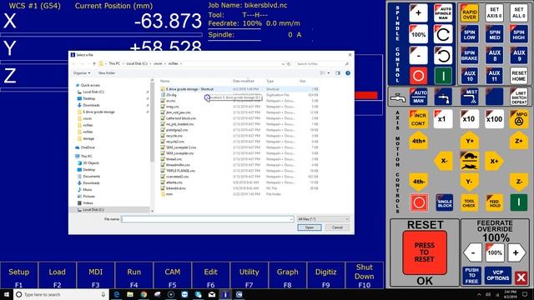The image size is (534, 300).
Task: Toggle coolant Auto/Man mode
Action: click(x=419, y=97)
